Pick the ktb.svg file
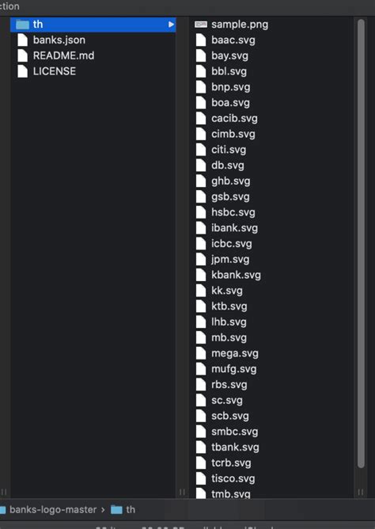375x529 pixels. click(229, 306)
